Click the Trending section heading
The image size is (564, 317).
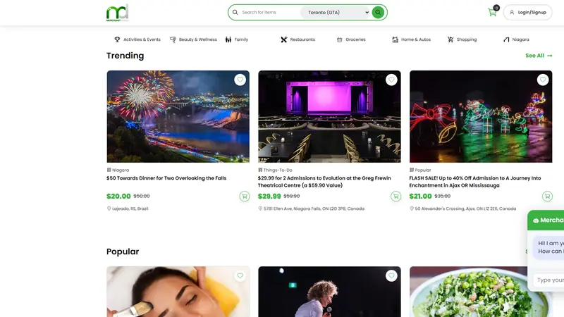pyautogui.click(x=125, y=56)
